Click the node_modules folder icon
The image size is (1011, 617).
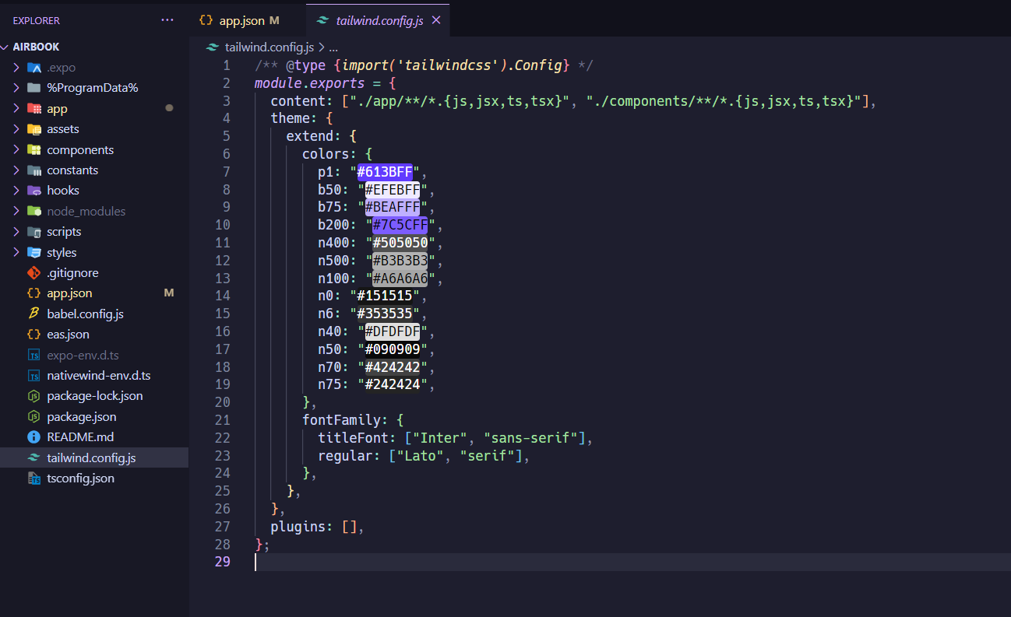tap(33, 212)
